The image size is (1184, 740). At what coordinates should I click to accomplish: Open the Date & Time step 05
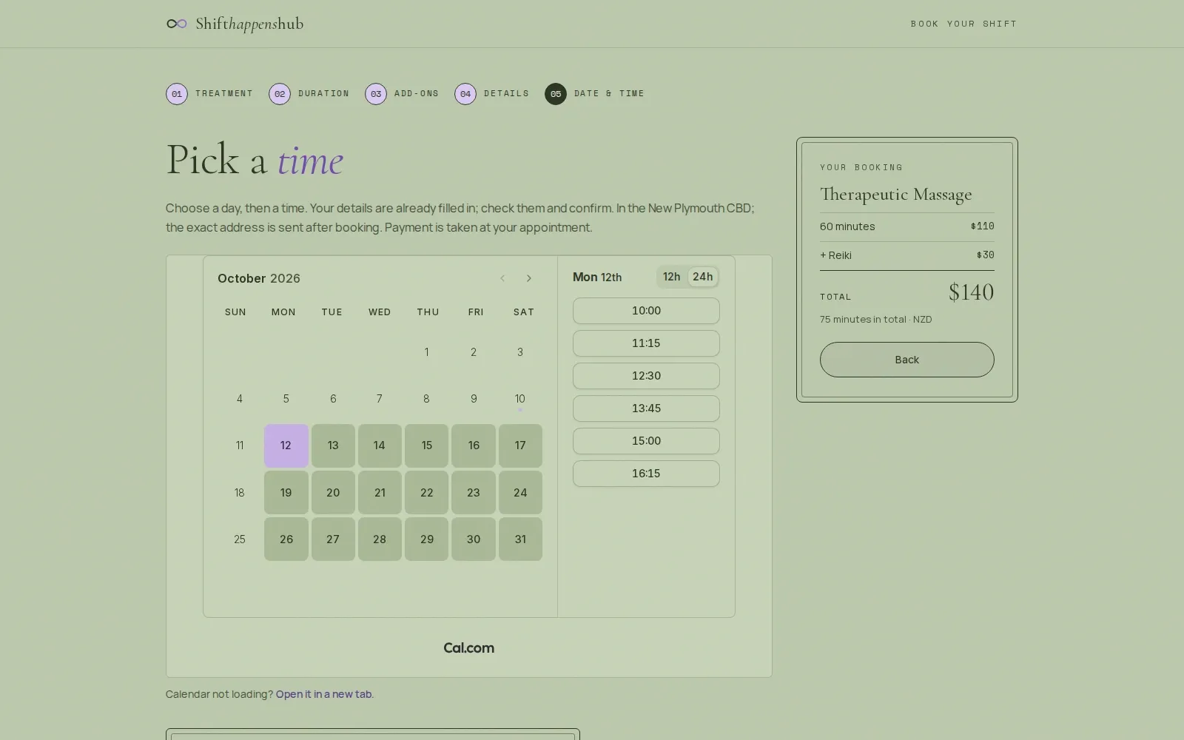click(595, 94)
